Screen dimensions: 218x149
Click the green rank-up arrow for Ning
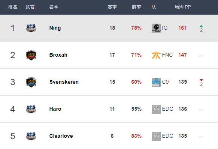(x=201, y=26)
